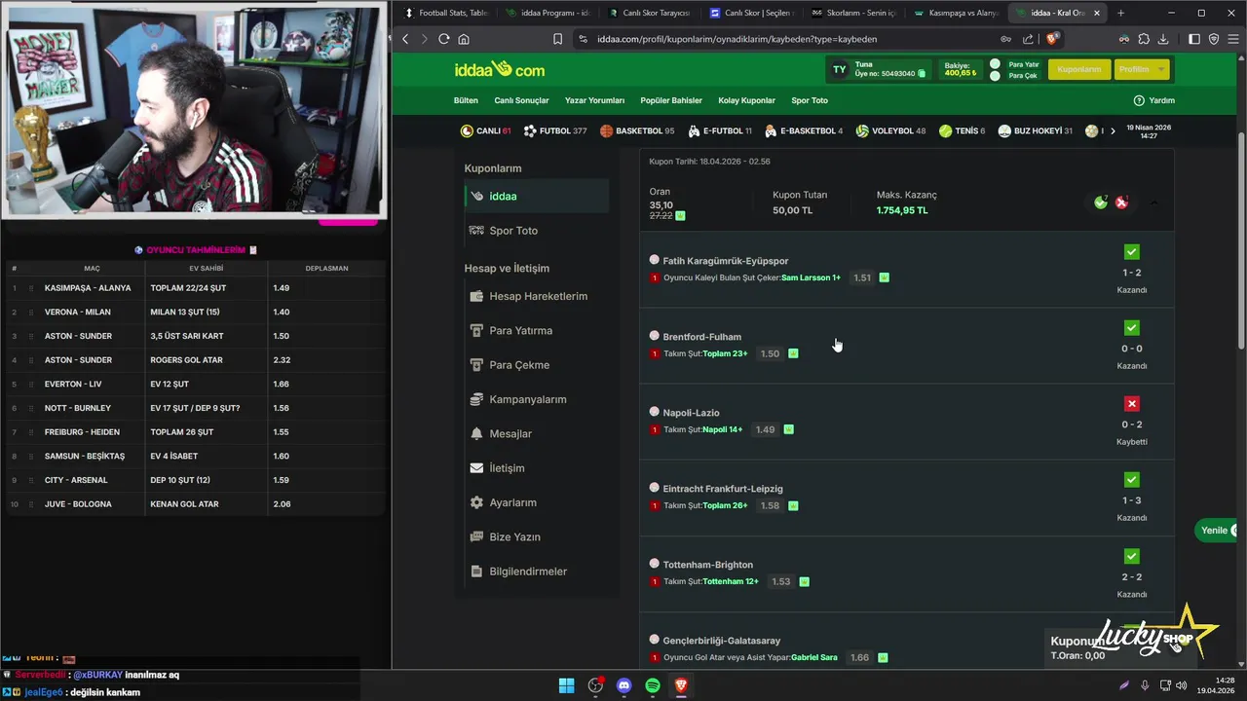The image size is (1247, 701).
Task: Click the iddaa.com logo
Action: [500, 70]
